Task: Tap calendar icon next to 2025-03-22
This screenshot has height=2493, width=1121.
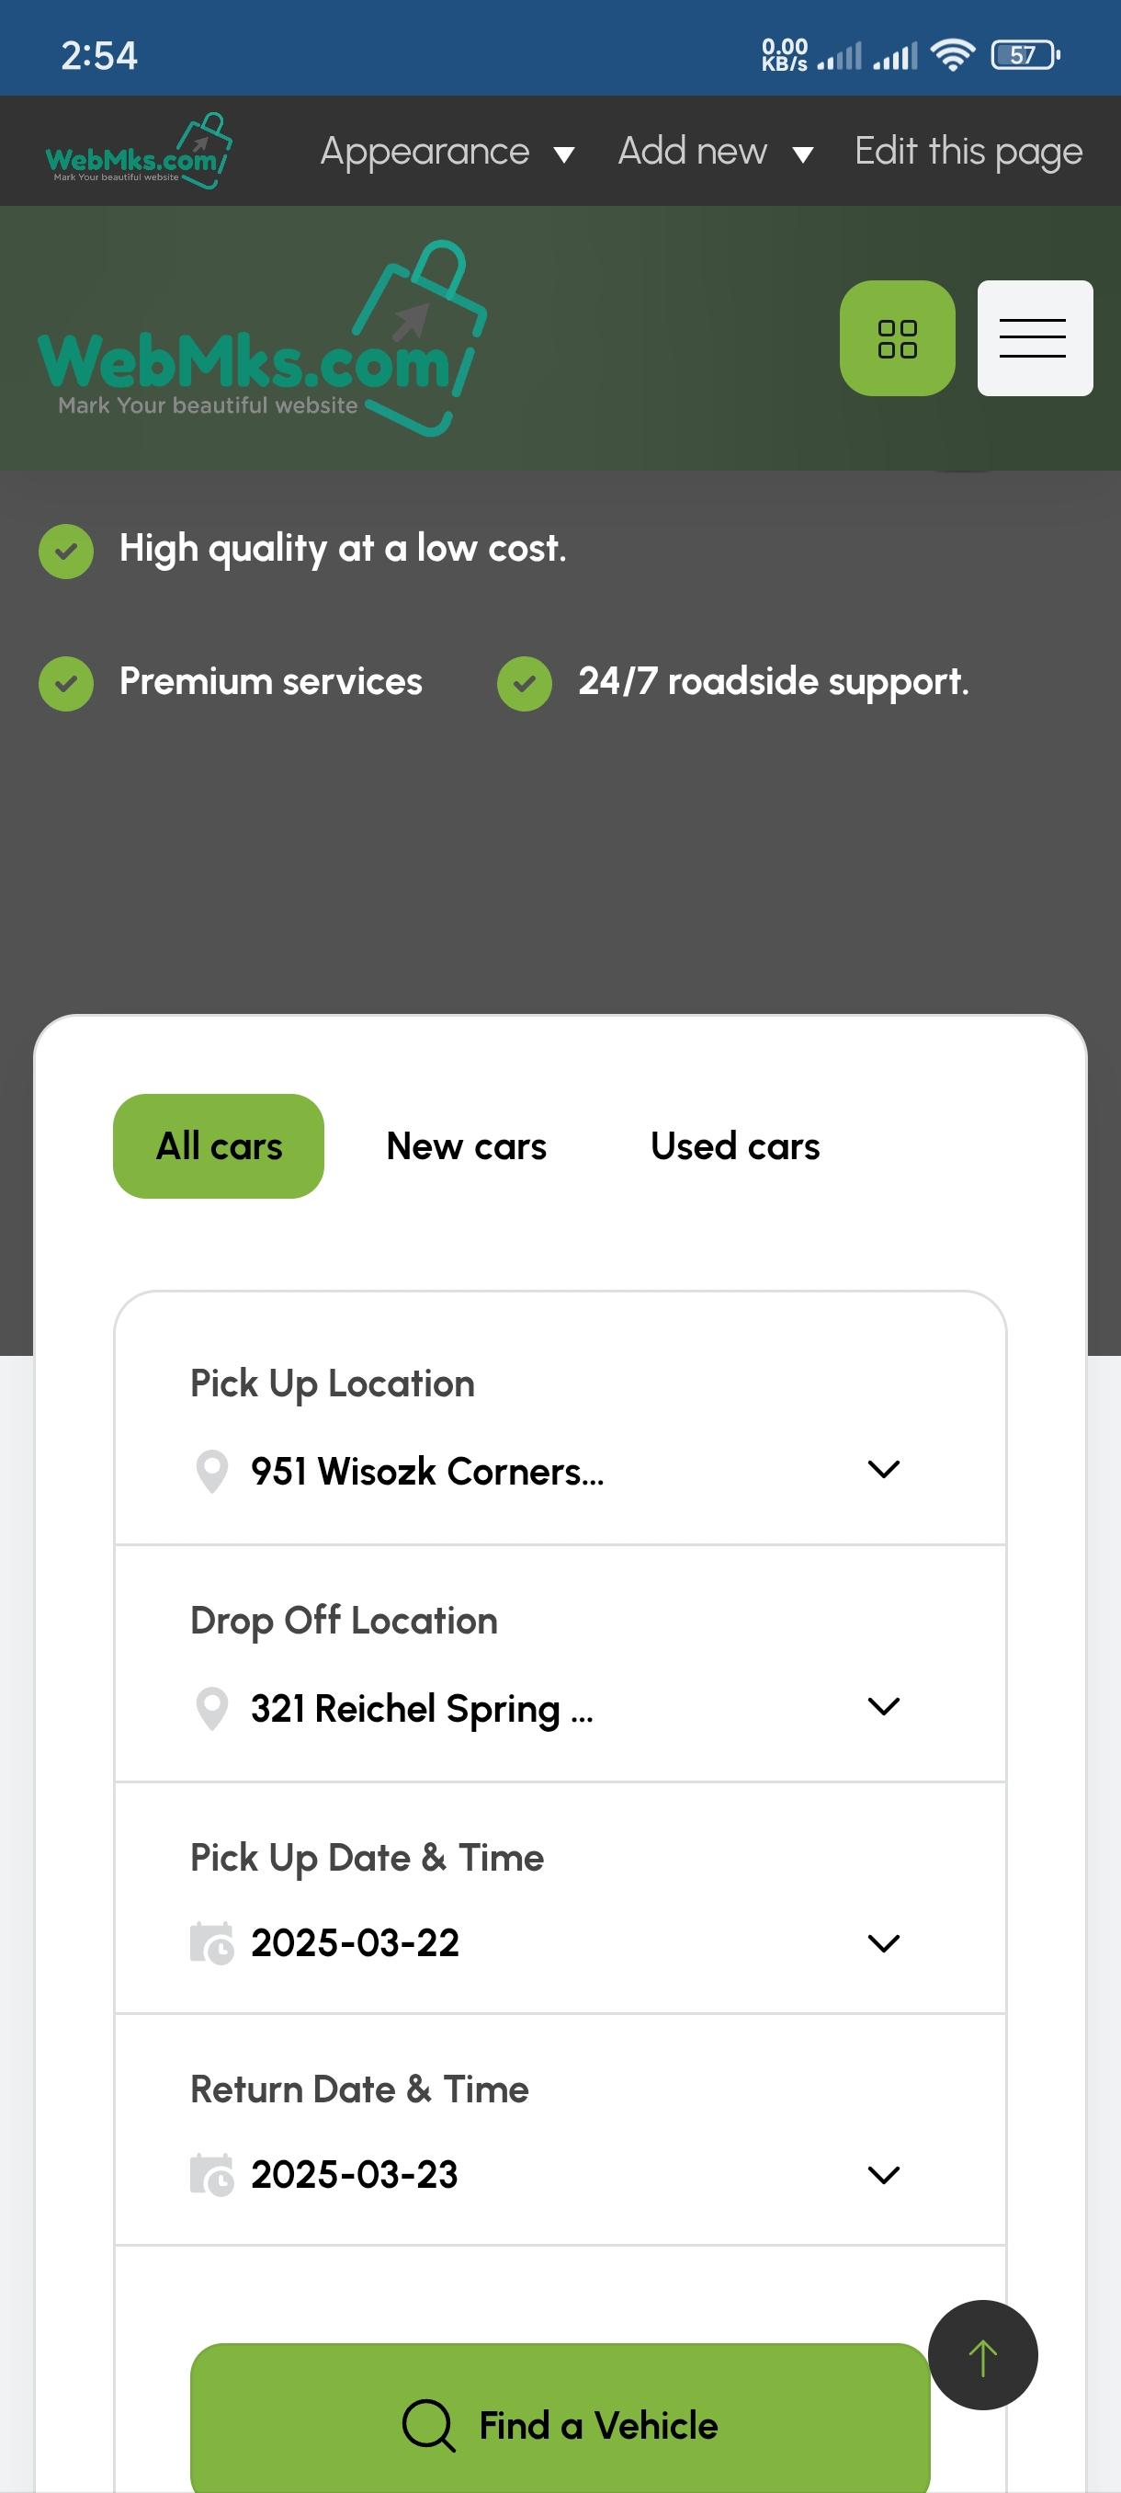Action: tap(212, 1942)
